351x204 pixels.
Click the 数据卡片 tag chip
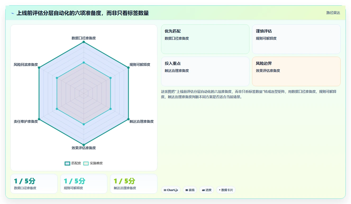point(226,190)
